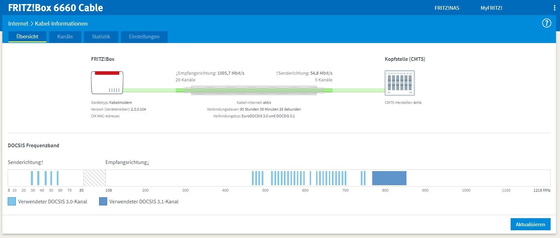
Task: Open the Statistik tab
Action: (101, 37)
